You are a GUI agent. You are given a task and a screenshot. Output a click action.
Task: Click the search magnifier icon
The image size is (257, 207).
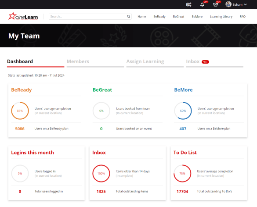pyautogui.click(x=128, y=17)
